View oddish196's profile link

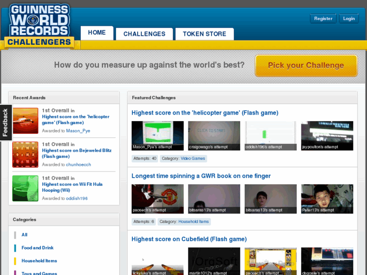77,198
